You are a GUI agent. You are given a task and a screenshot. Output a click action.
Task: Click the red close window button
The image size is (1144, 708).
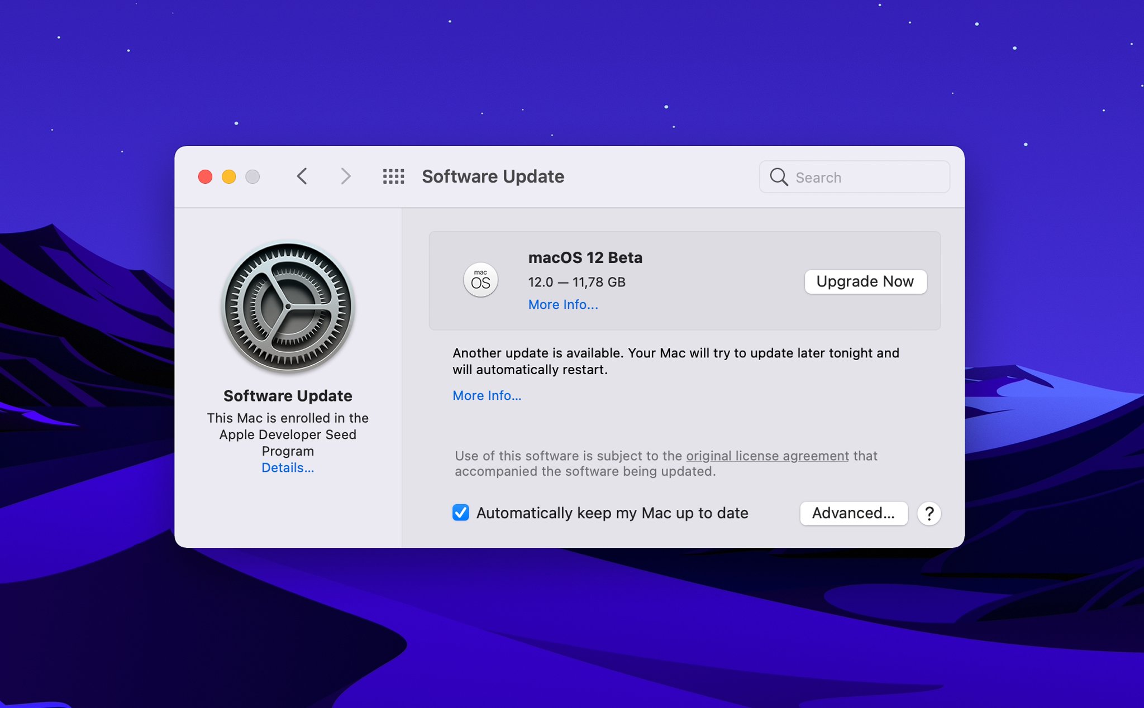[205, 176]
